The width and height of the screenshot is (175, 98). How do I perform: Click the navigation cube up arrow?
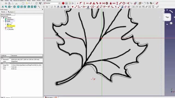(x=167, y=10)
